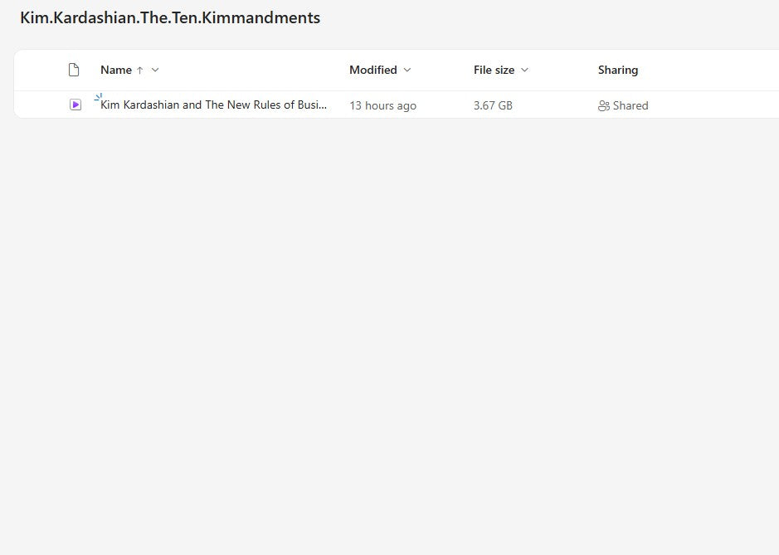Select the media thumbnail icon in the file row
The height and width of the screenshot is (555, 779).
75,105
